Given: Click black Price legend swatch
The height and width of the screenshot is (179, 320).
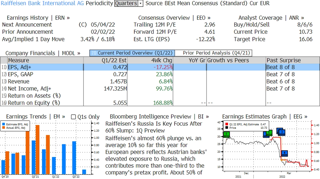Looking at the screenshot, I should (227, 128).
